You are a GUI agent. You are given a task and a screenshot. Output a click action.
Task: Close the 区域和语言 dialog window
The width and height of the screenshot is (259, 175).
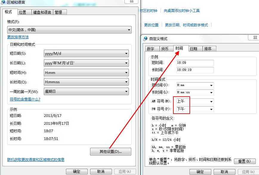click(131, 2)
